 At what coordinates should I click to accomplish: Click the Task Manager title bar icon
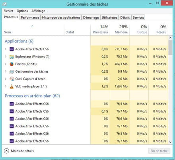(4, 4)
